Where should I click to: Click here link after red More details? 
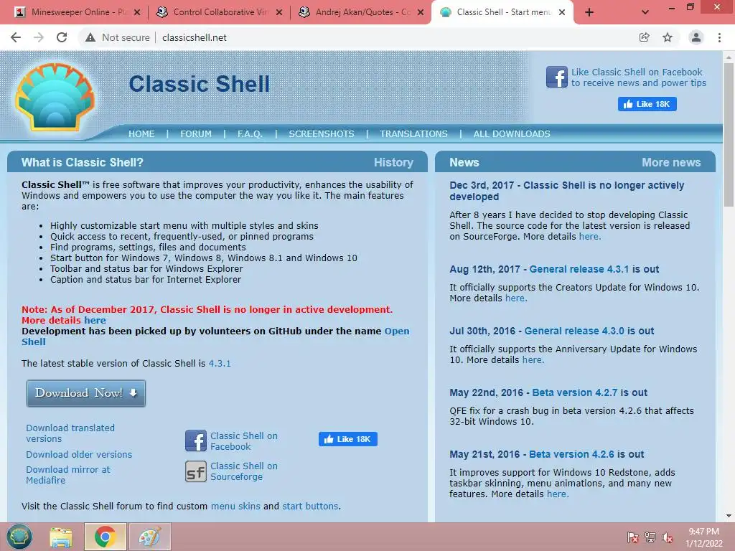point(95,321)
